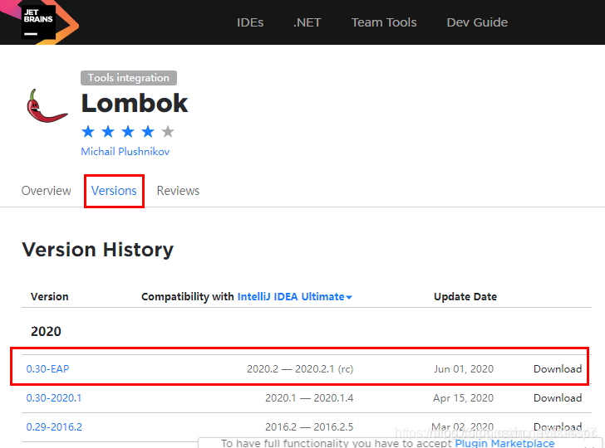This screenshot has height=448, width=605.
Task: Click compatibility text 2020.1 — 2020.1.4
Action: coord(309,398)
